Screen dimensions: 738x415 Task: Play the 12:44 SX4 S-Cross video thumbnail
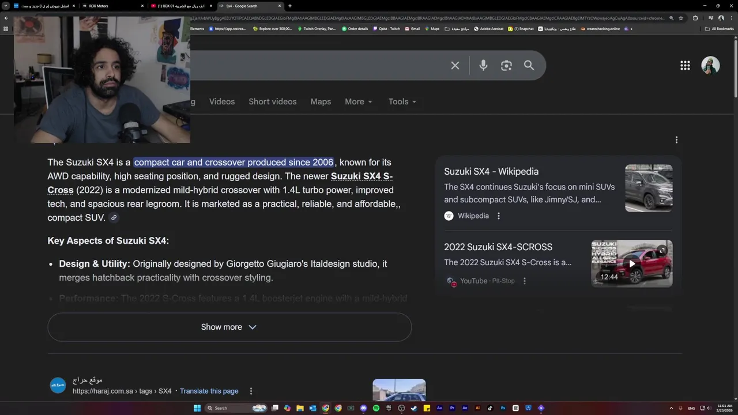pyautogui.click(x=632, y=263)
